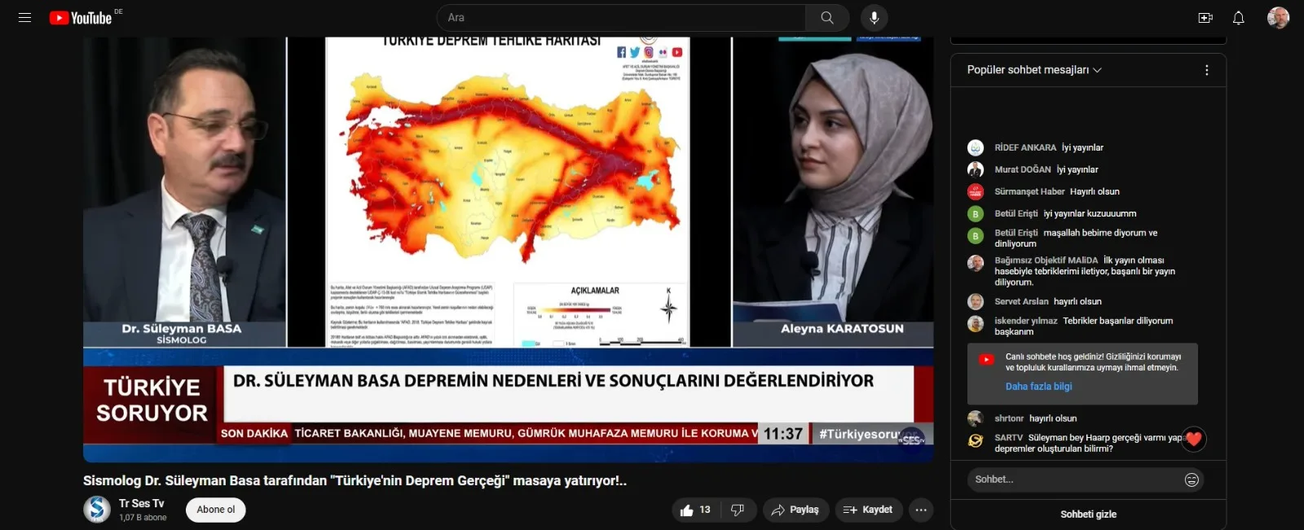The height and width of the screenshot is (530, 1304).
Task: Send a heart reaction in chat
Action: click(1193, 440)
